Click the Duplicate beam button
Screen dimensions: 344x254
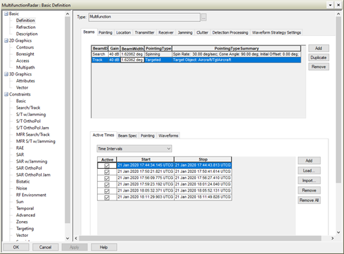(319, 58)
